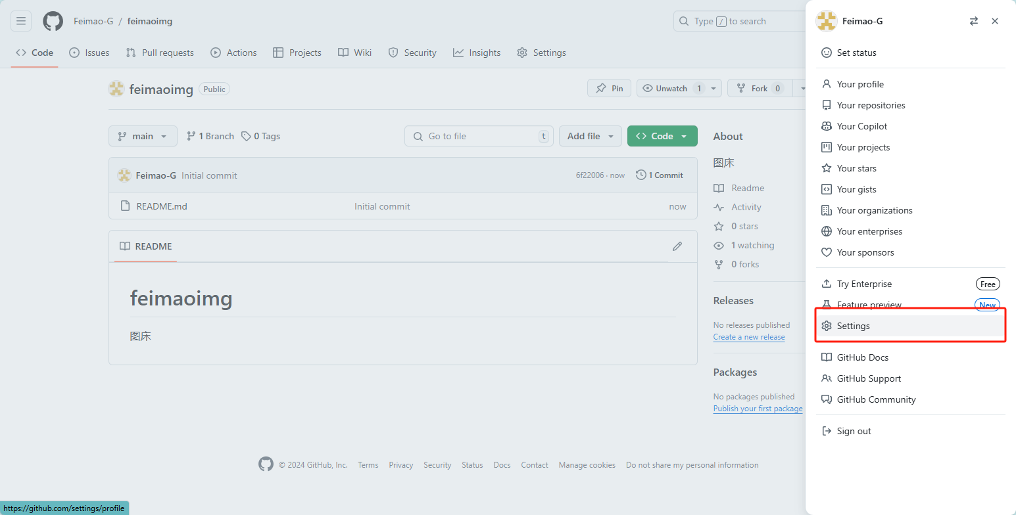Focus the Go to file input

tap(479, 136)
